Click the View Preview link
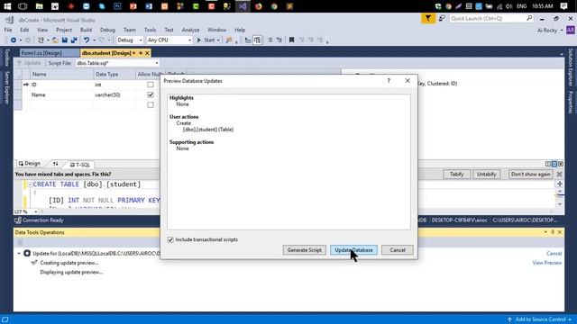 pyautogui.click(x=547, y=263)
